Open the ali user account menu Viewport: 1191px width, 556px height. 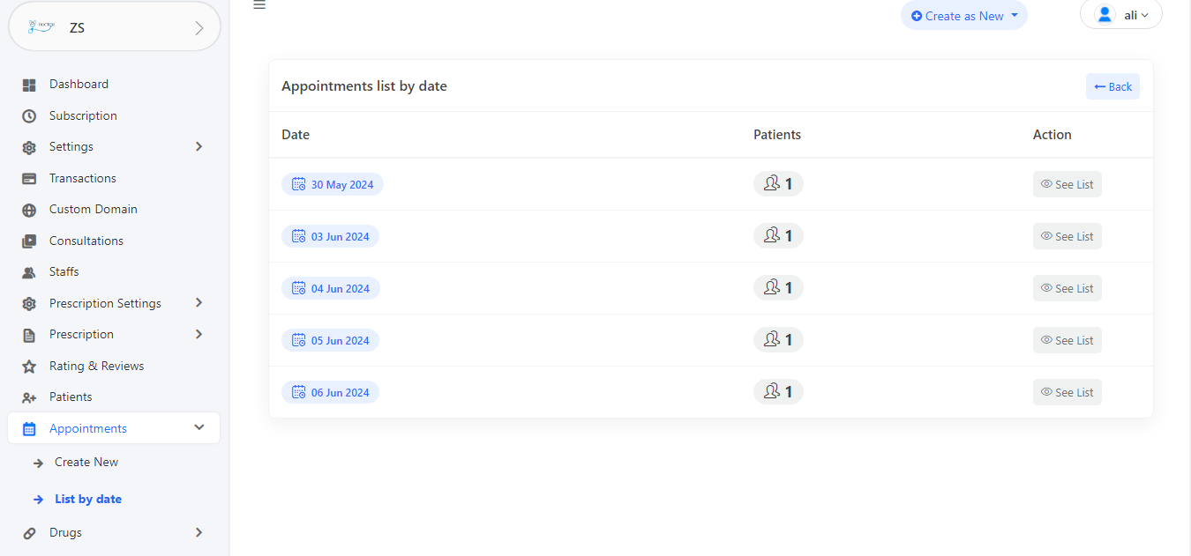click(1121, 15)
